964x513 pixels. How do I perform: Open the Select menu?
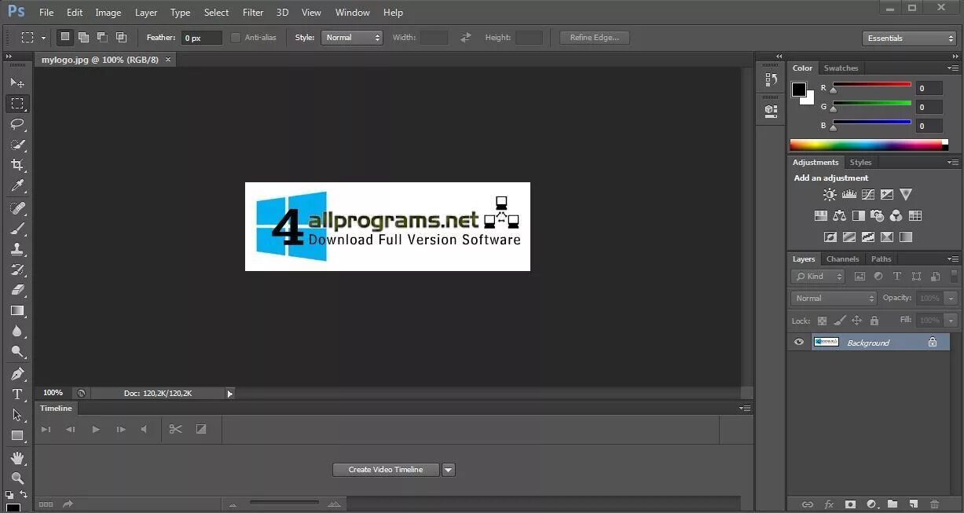tap(216, 12)
